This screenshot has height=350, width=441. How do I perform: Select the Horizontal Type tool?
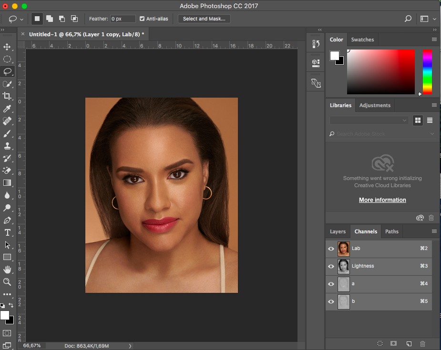coord(7,232)
